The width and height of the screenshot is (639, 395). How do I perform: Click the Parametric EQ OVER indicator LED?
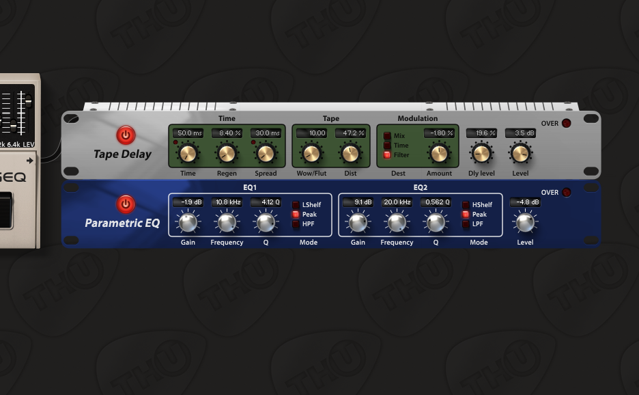click(x=567, y=192)
